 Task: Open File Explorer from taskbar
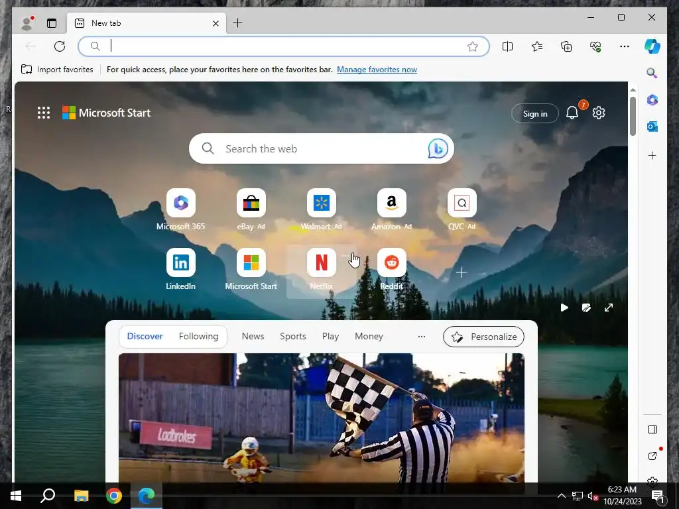81,495
